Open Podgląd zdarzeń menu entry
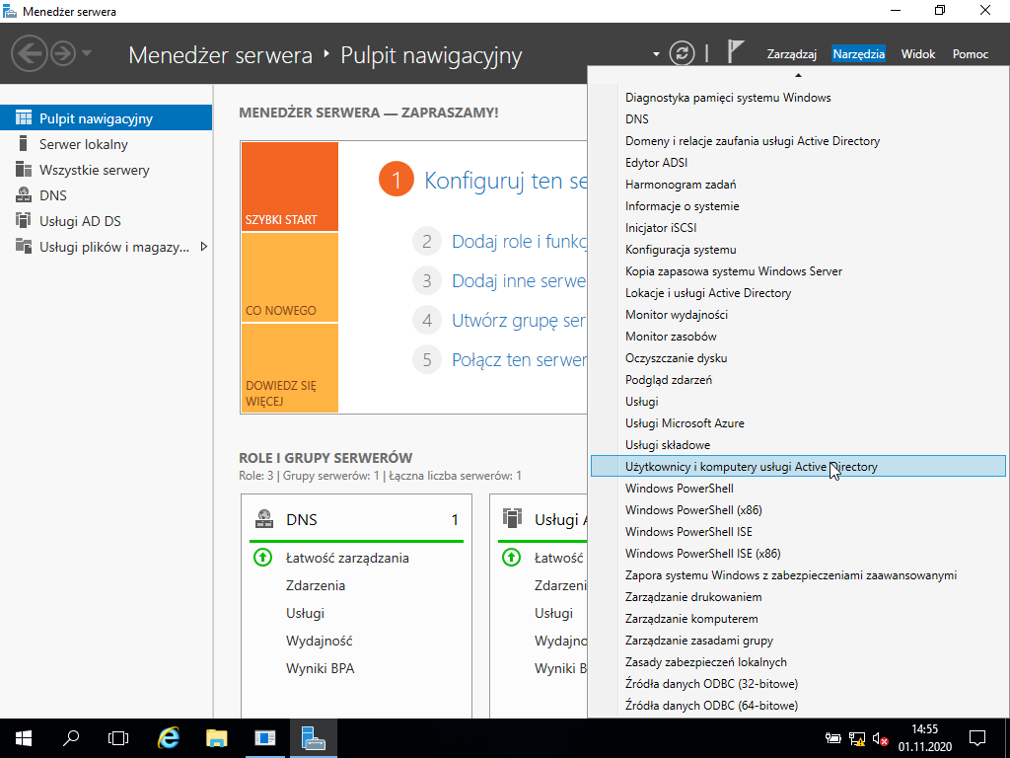Viewport: 1010px width, 758px height. [798, 380]
